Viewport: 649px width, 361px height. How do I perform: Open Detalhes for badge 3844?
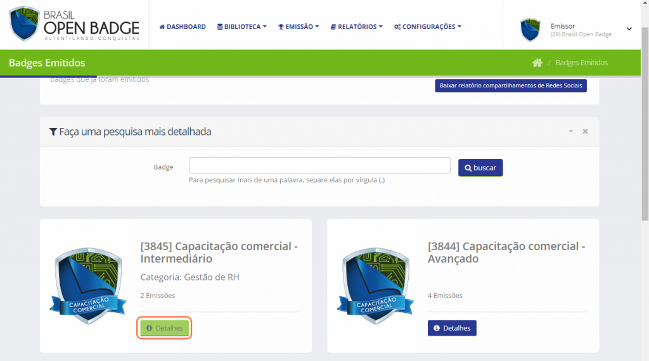tap(452, 328)
